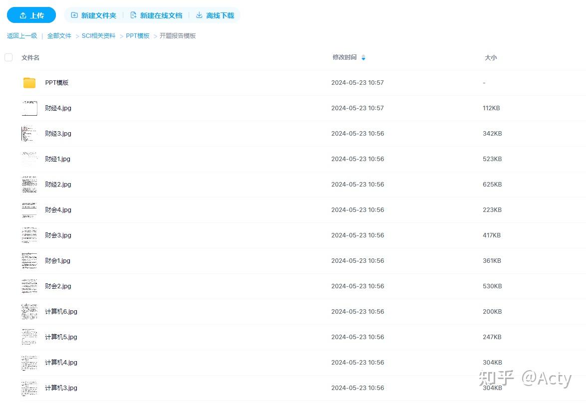
Task: Click the 625KB size of 财经2.jpg
Action: click(492, 184)
